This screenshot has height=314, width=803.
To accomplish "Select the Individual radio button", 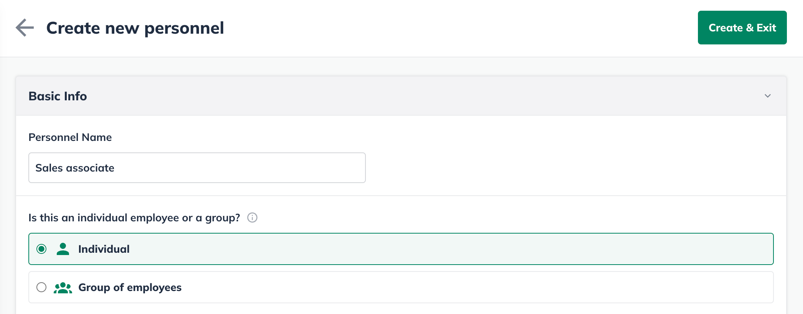I will tap(41, 249).
